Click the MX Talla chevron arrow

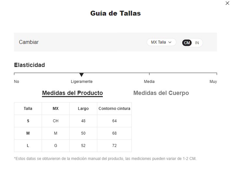coord(170,42)
